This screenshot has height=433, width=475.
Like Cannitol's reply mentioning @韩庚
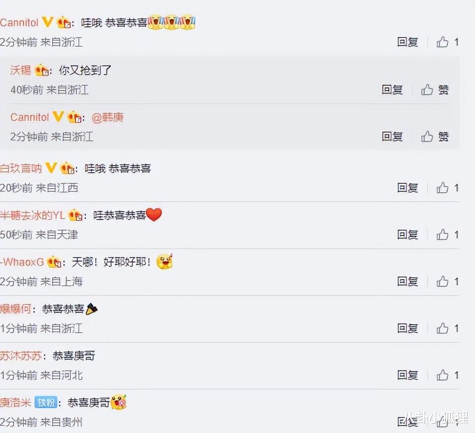[427, 137]
